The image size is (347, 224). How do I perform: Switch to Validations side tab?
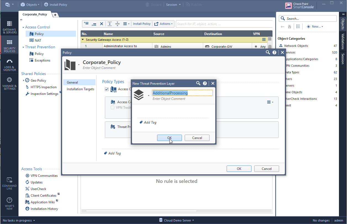click(343, 42)
